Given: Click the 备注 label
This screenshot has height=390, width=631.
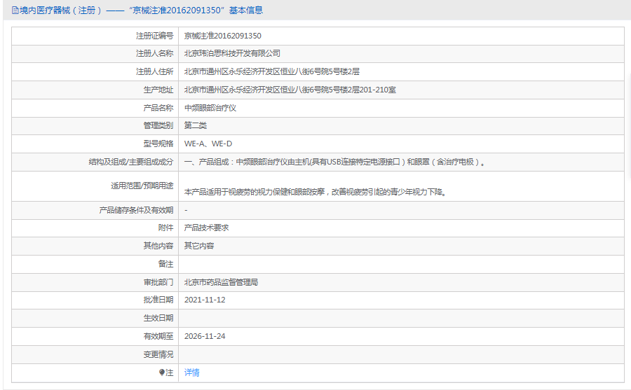Looking at the screenshot, I should pyautogui.click(x=165, y=264).
